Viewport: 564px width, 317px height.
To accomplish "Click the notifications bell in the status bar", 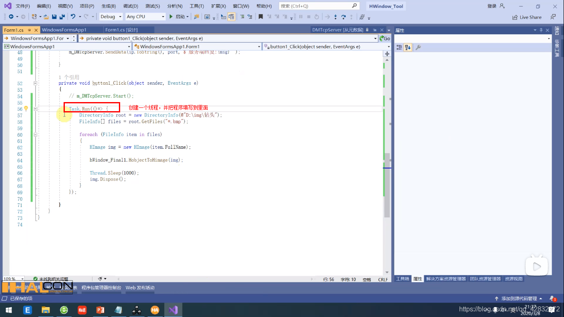I will [552, 298].
